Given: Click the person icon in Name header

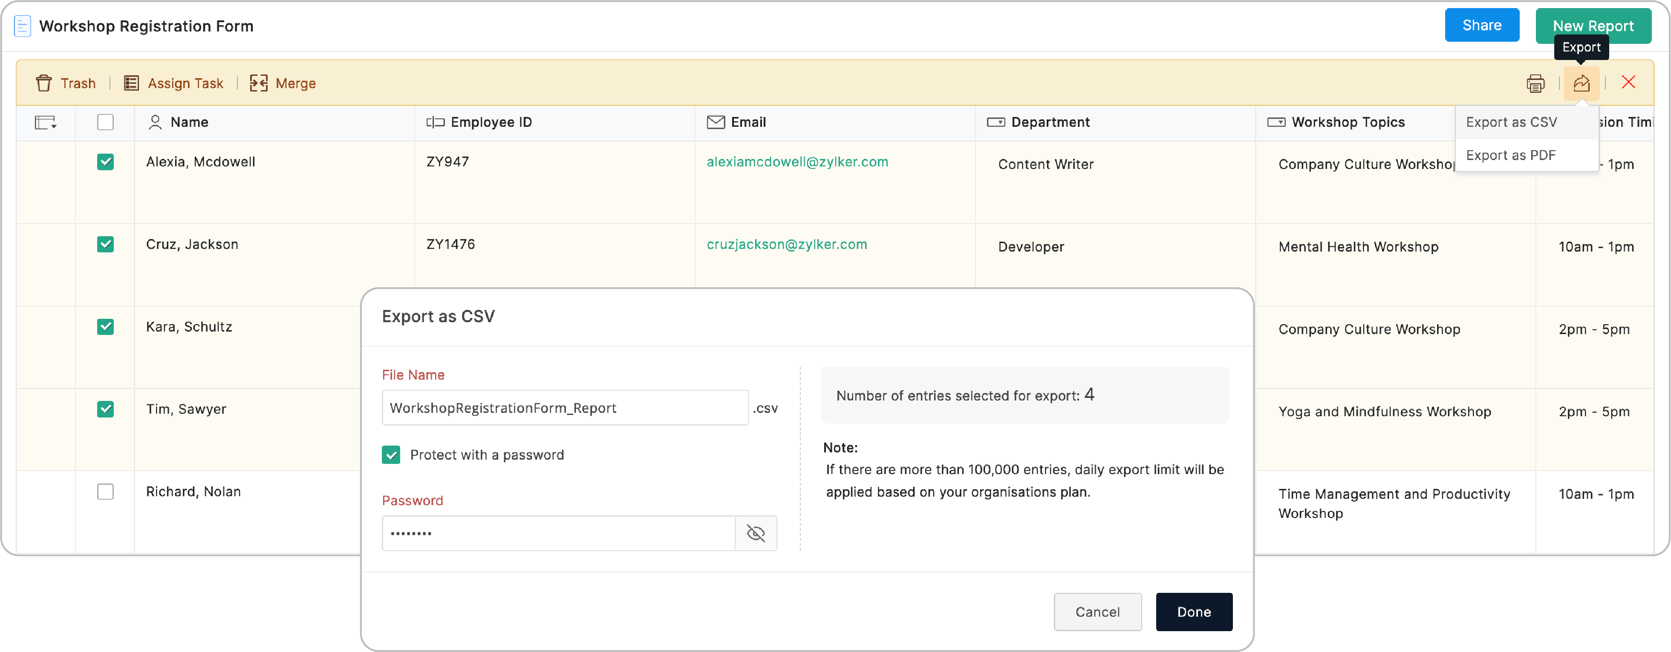Looking at the screenshot, I should click(x=155, y=122).
